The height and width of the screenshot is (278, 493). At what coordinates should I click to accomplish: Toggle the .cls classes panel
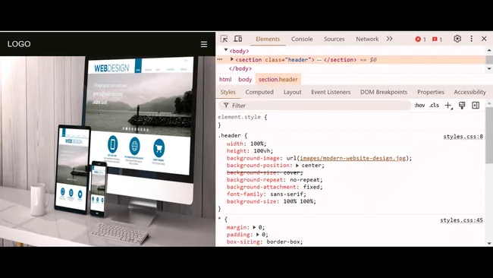(434, 106)
